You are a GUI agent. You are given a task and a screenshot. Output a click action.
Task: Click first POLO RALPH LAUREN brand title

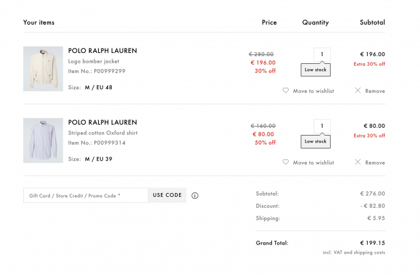coord(102,50)
